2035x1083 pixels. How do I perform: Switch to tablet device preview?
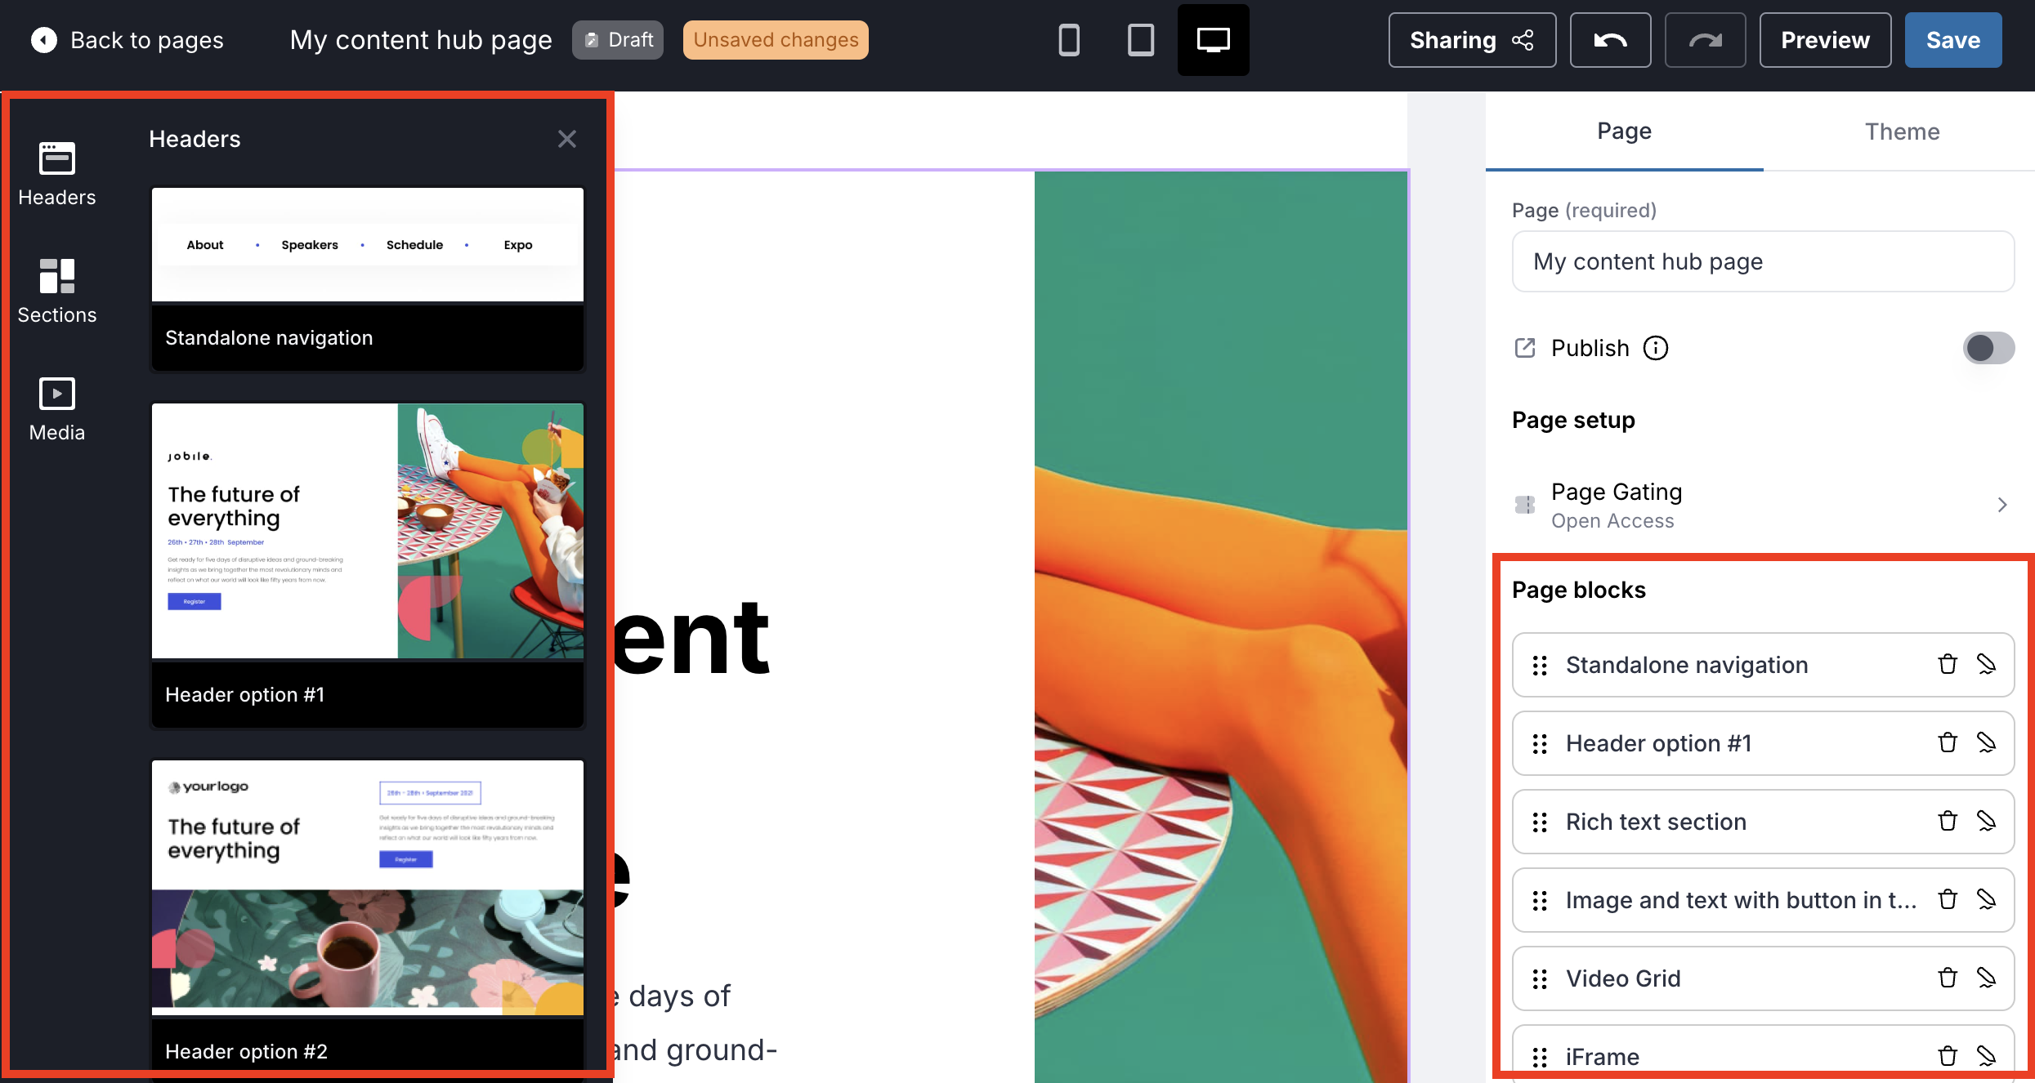click(x=1141, y=40)
